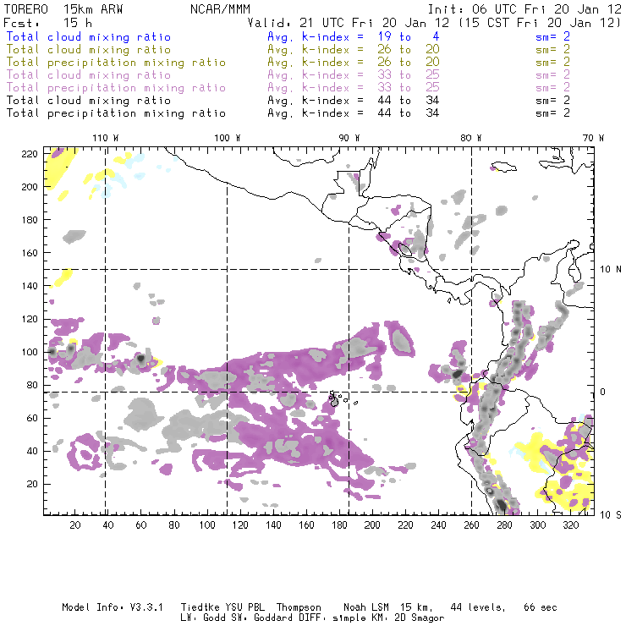Click the olive Total precipitation mixing ratio legend
This screenshot has width=626, height=626.
[116, 63]
